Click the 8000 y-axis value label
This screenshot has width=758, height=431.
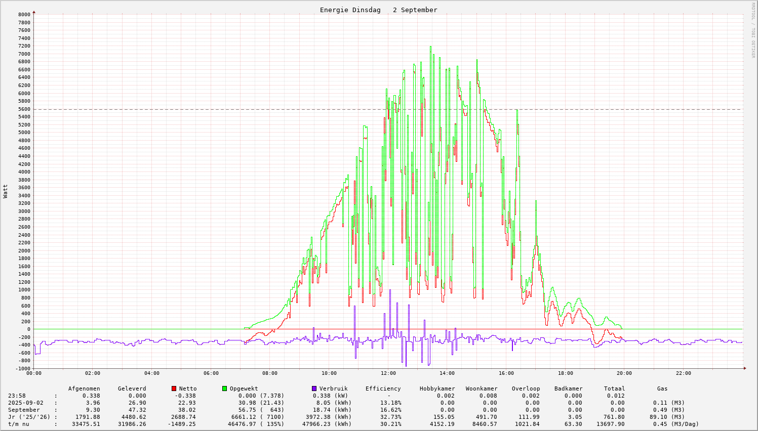24,15
